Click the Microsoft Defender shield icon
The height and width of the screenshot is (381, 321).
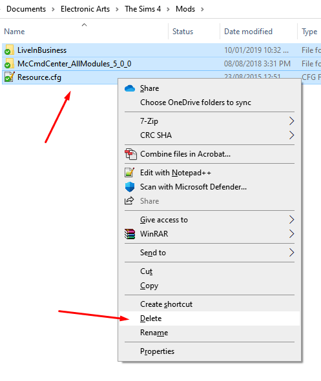tap(130, 187)
